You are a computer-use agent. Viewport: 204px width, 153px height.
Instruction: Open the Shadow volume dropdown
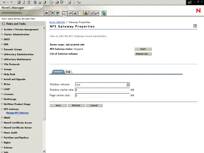(x=128, y=84)
